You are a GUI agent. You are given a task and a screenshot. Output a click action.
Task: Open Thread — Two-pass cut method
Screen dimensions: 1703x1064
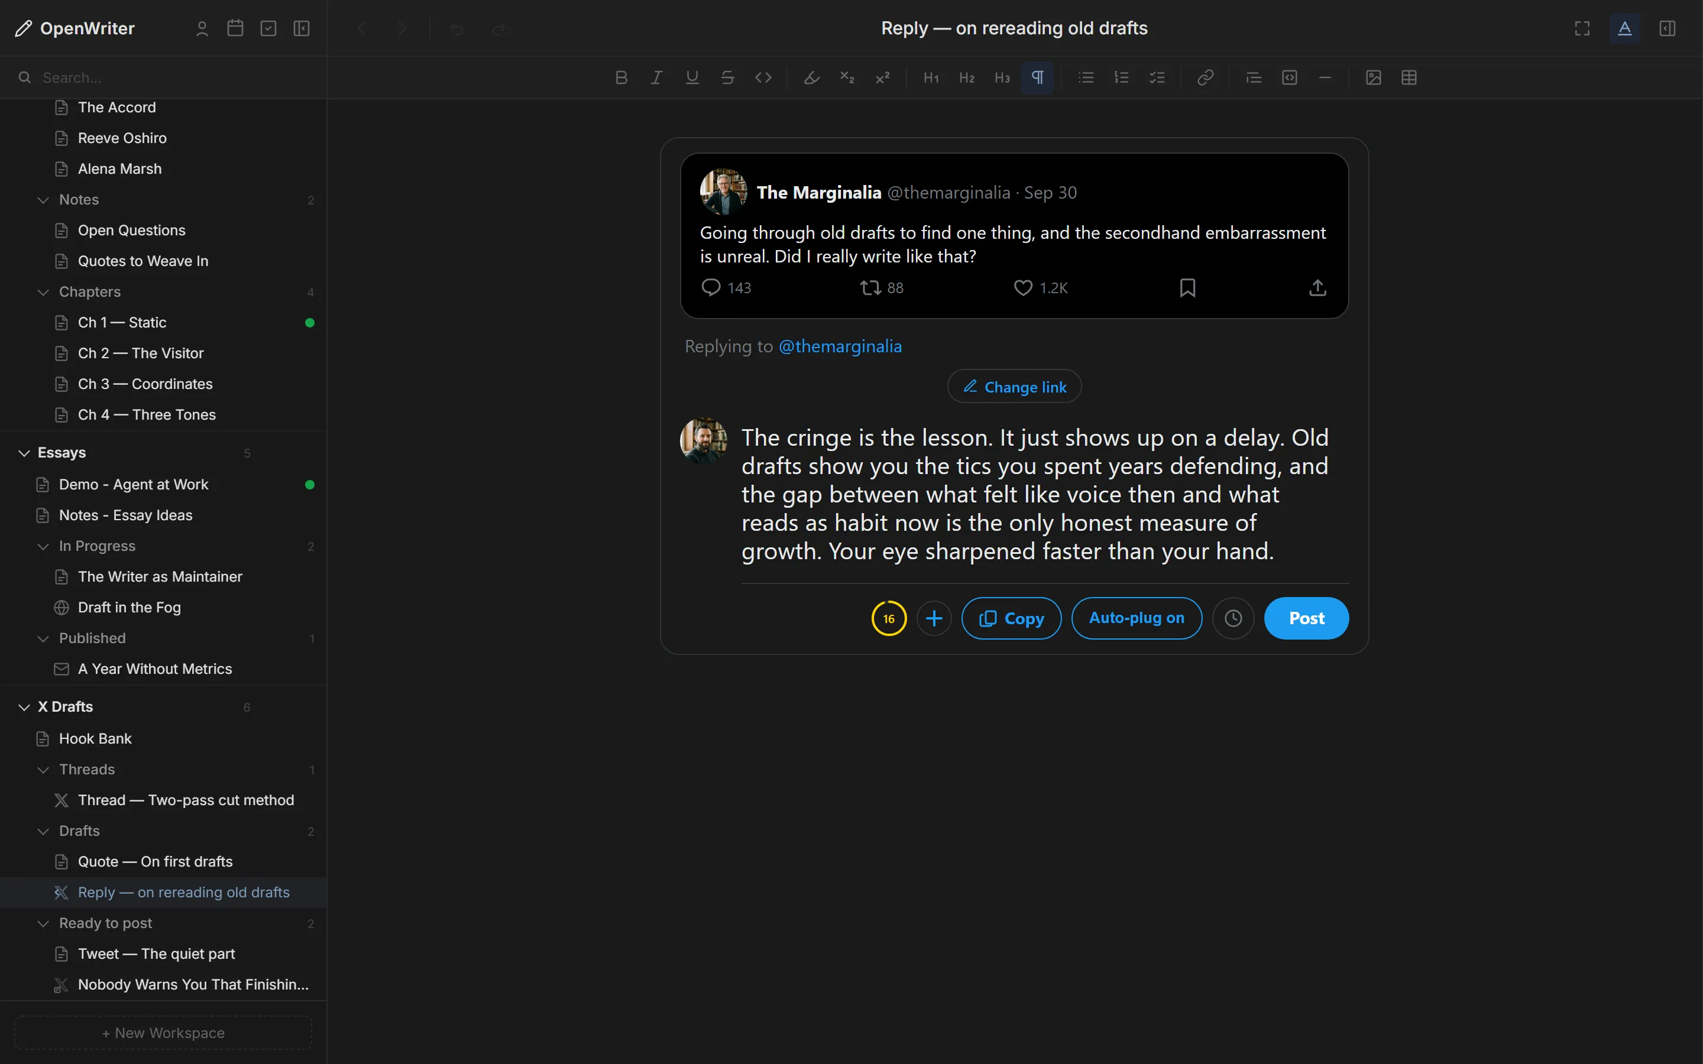(x=163, y=800)
